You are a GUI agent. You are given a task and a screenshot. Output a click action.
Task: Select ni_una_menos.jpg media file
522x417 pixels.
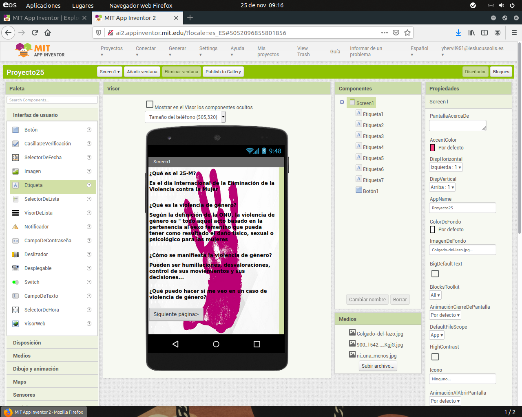(376, 356)
